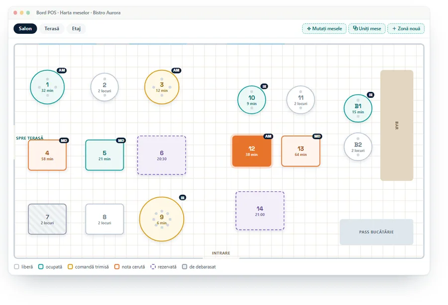This screenshot has height=305, width=448.
Task: Open large round table 9
Action: pyautogui.click(x=161, y=219)
